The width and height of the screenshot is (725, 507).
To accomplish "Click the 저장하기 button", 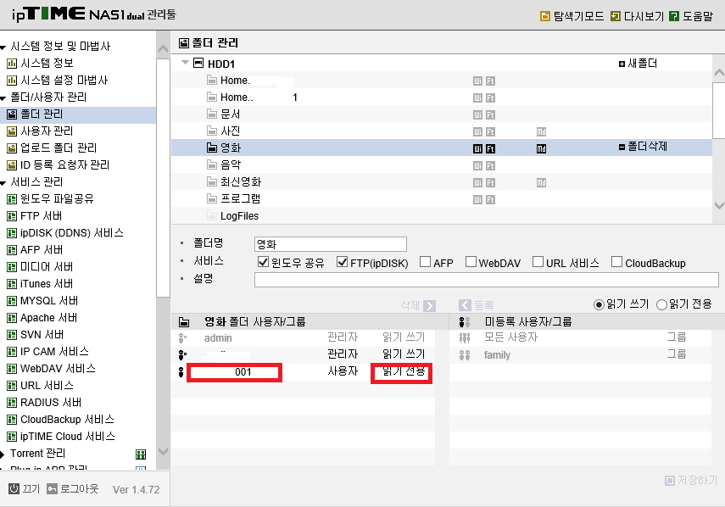I will 691,480.
